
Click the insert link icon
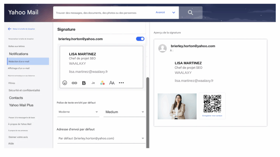[x=74, y=83]
